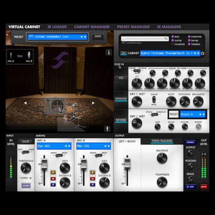Select Mic B icon in the room view
Image resolution: width=215 pixels, height=215 pixels.
point(28,55)
